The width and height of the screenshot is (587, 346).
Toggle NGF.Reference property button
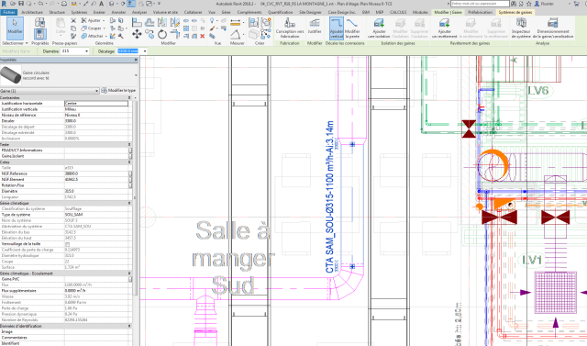point(130,173)
